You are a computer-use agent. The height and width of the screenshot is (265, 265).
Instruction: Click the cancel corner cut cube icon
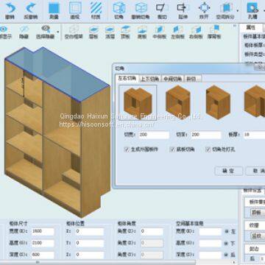click(141, 8)
